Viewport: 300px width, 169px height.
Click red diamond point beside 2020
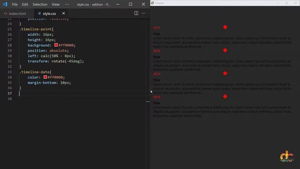(x=225, y=50)
